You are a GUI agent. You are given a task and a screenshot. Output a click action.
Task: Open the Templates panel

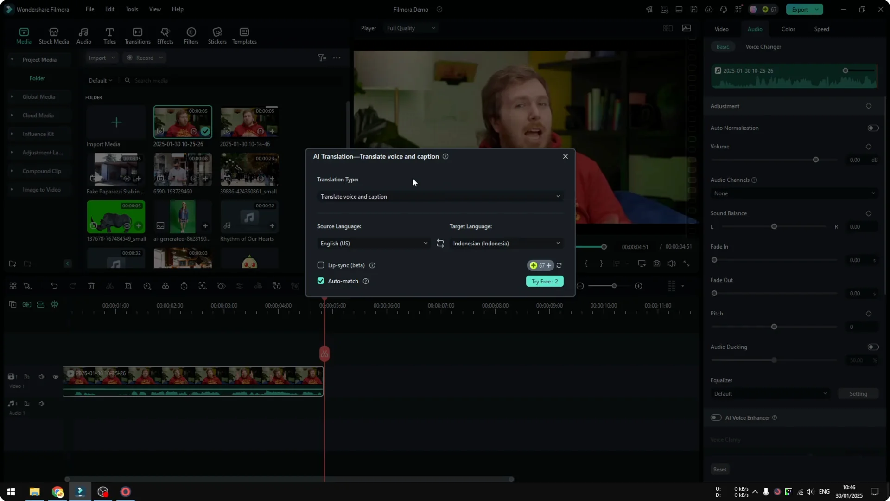tap(244, 35)
